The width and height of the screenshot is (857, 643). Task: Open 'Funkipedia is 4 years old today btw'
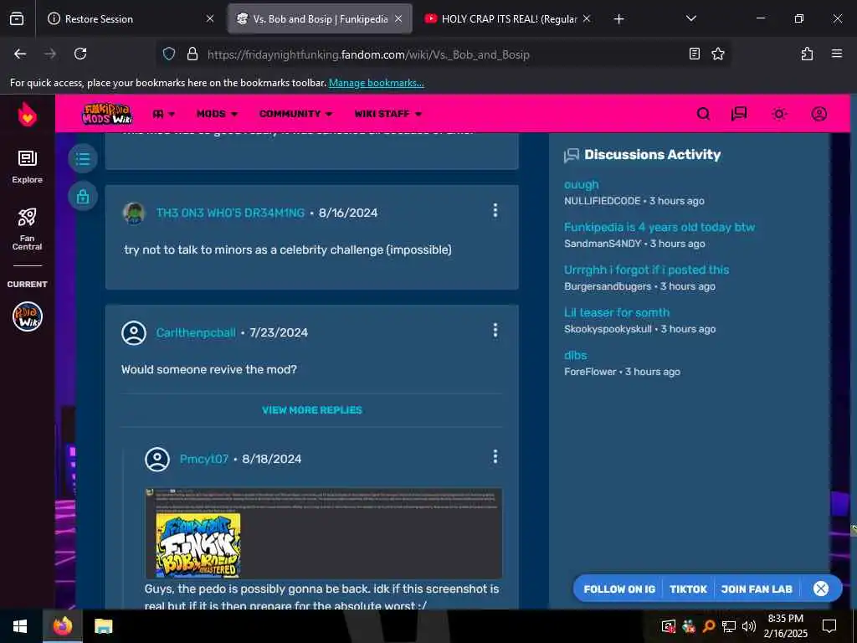tap(659, 227)
